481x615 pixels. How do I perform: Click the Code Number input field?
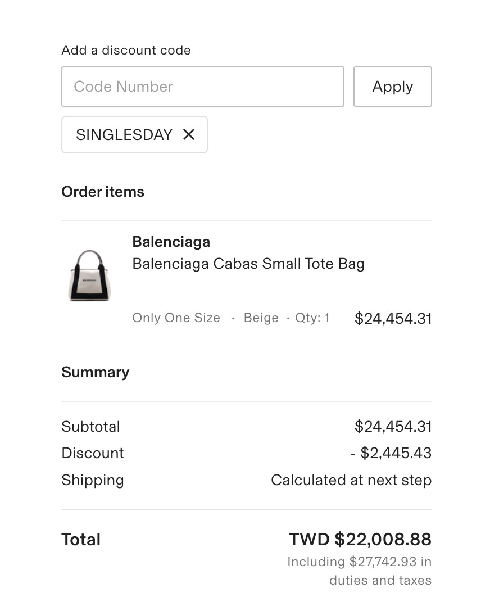202,87
